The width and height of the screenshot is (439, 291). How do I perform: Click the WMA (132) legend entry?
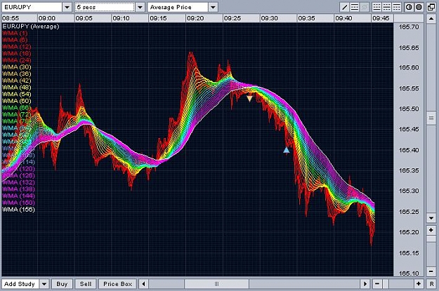18,182
